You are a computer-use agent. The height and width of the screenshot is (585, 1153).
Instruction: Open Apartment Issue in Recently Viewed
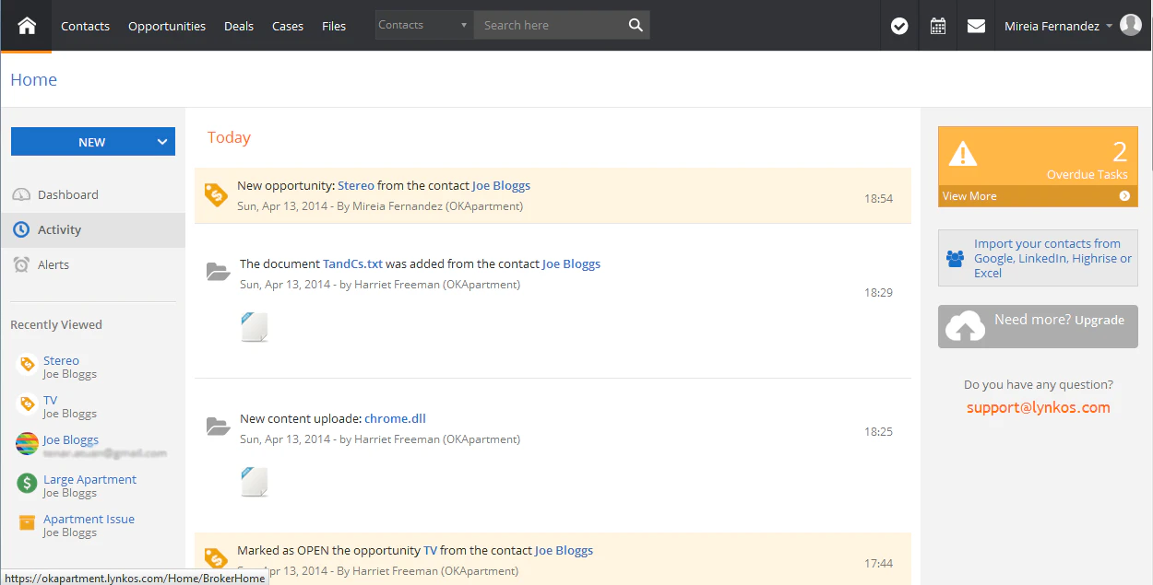89,519
